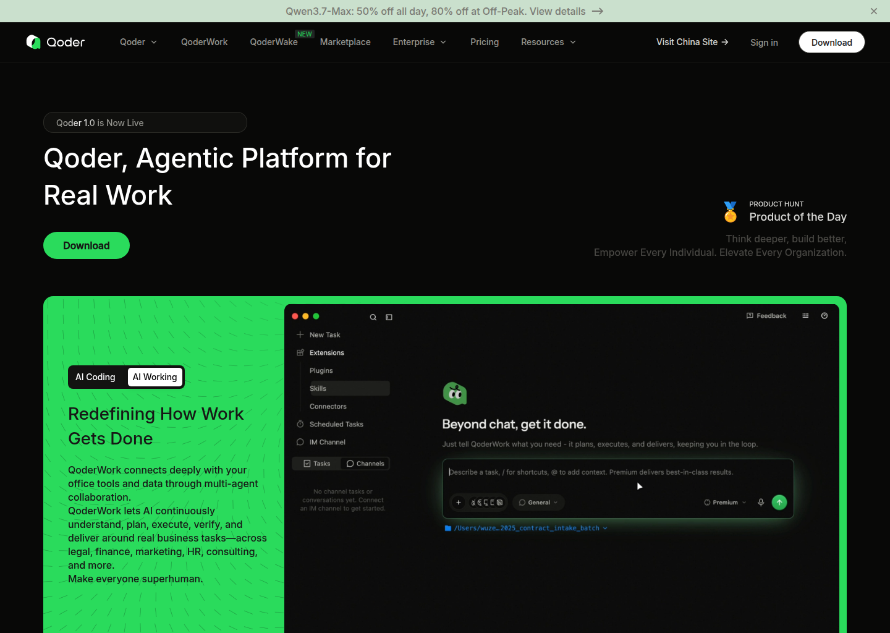Expand the Resources dropdown

(x=548, y=42)
